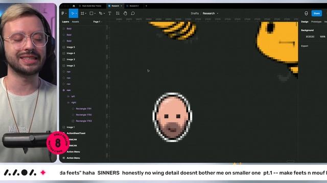This screenshot has height=183, width=327.
Task: Select the Move tool
Action: (73, 13)
